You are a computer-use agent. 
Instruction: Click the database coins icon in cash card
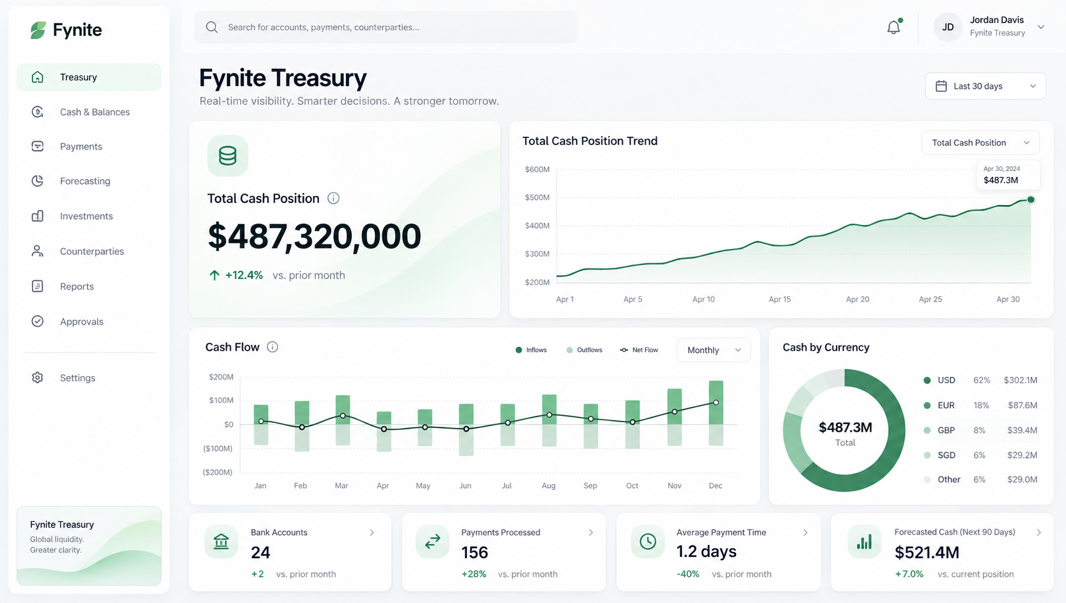228,156
